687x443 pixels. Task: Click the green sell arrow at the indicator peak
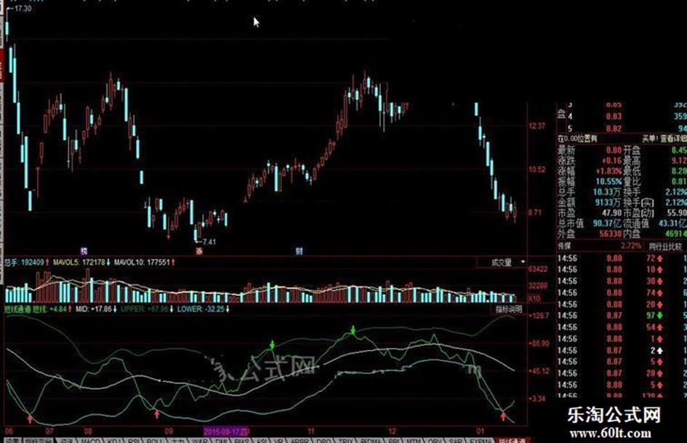point(353,330)
